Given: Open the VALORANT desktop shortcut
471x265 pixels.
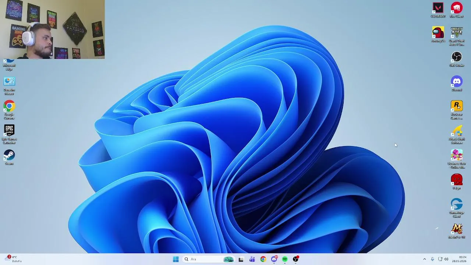Looking at the screenshot, I should click(x=438, y=10).
